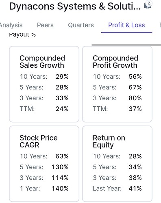Click the horizontal table scrollbar

[126, 45]
